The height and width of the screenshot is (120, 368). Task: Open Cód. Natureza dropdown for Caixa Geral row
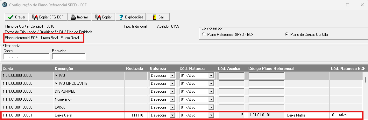211,115
